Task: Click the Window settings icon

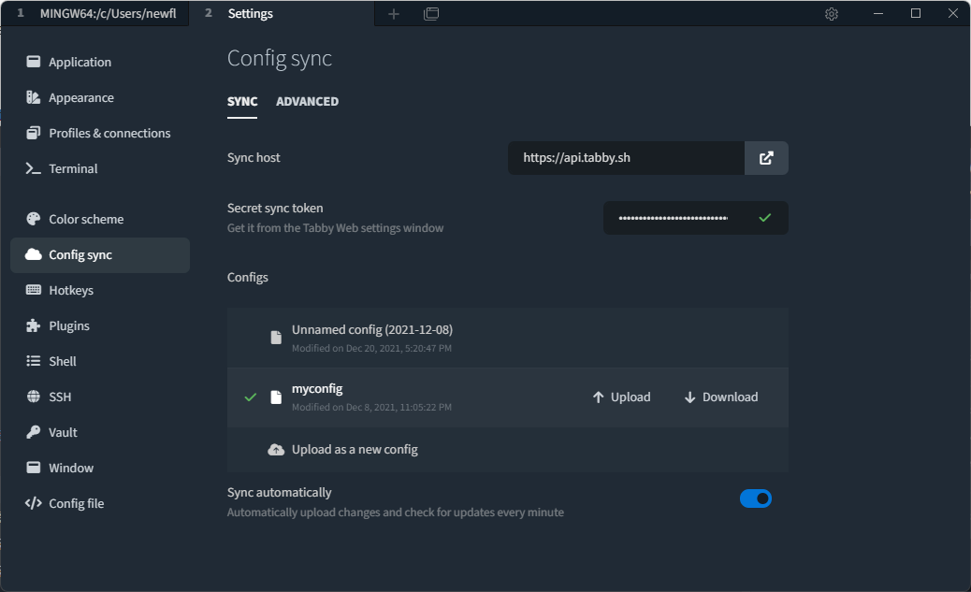Action: click(34, 468)
